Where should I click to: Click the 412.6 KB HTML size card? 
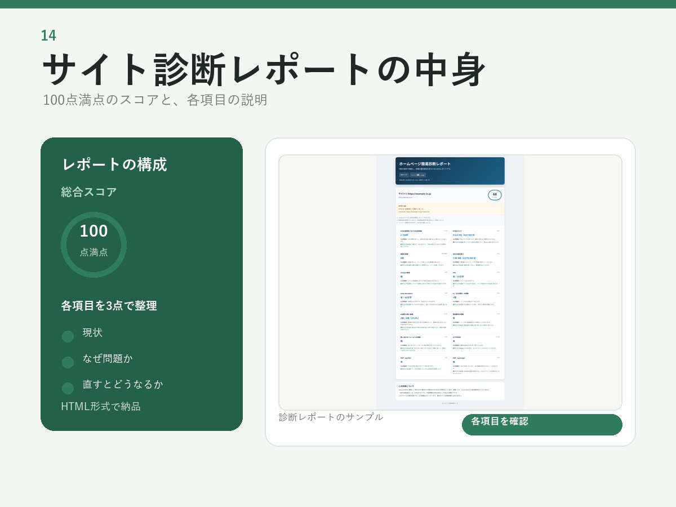coord(476,238)
